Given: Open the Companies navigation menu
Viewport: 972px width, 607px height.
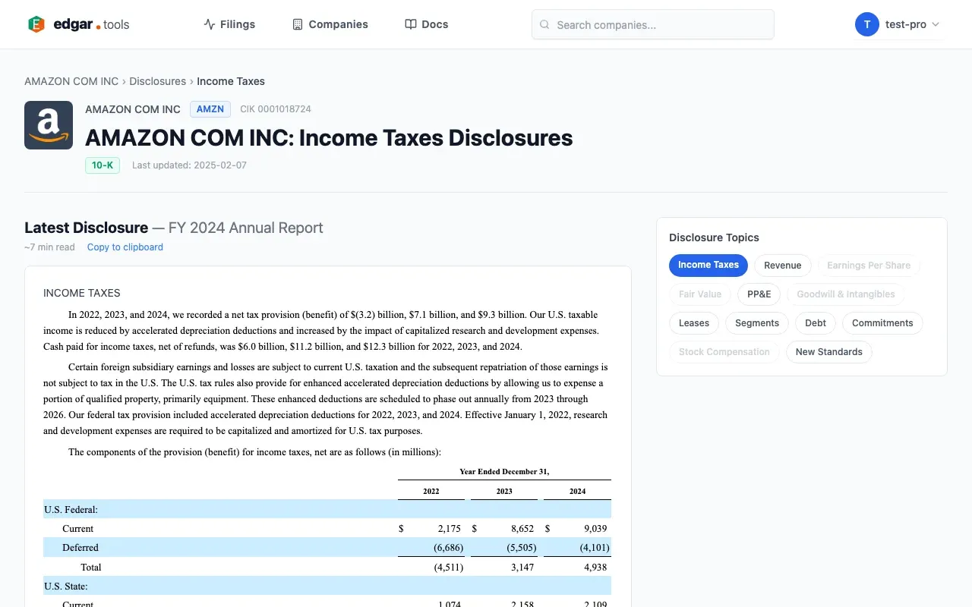Looking at the screenshot, I should 330,24.
